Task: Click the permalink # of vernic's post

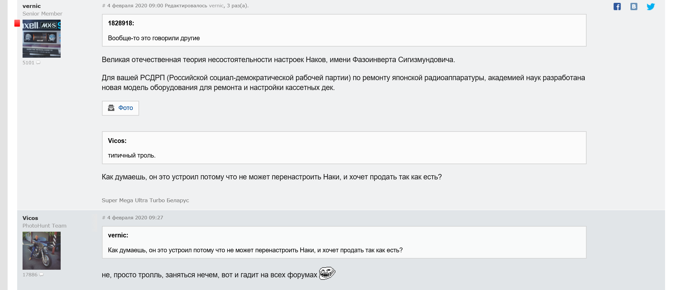Action: (104, 6)
